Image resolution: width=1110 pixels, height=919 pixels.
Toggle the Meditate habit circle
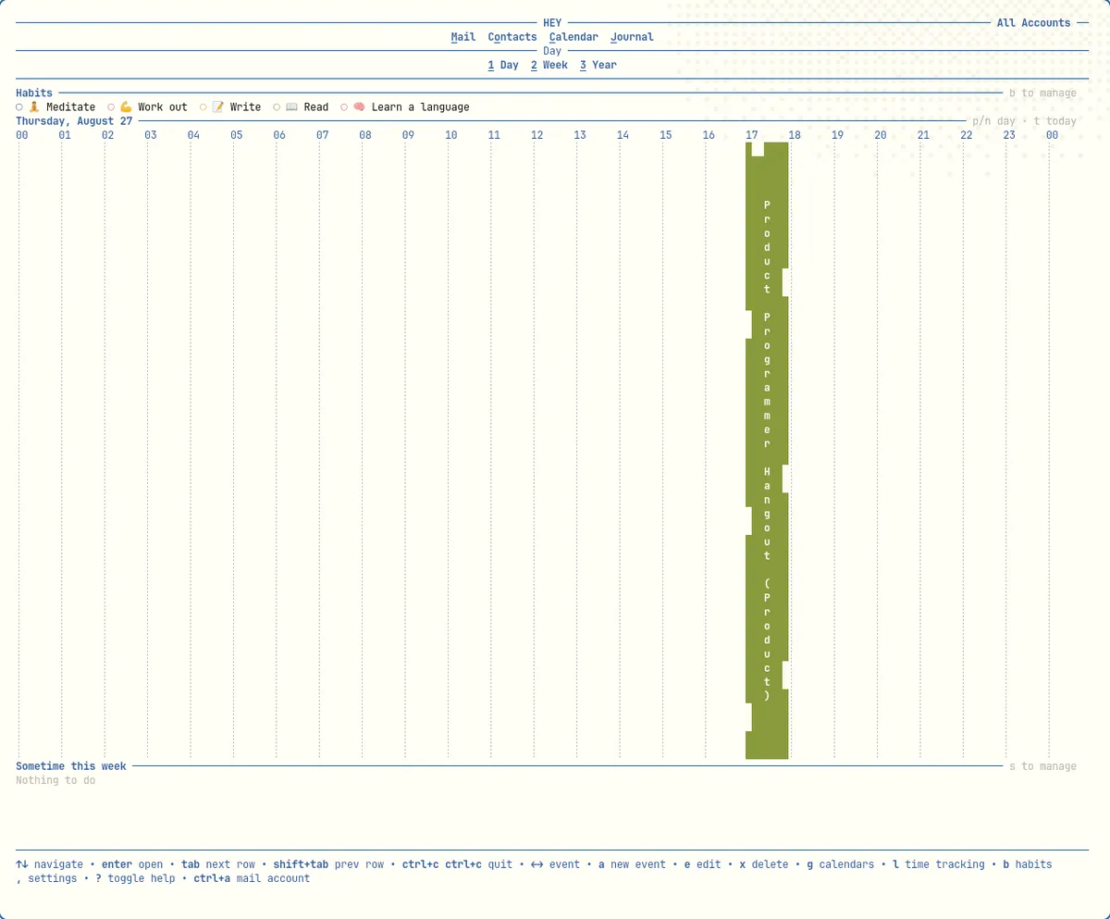pos(19,107)
